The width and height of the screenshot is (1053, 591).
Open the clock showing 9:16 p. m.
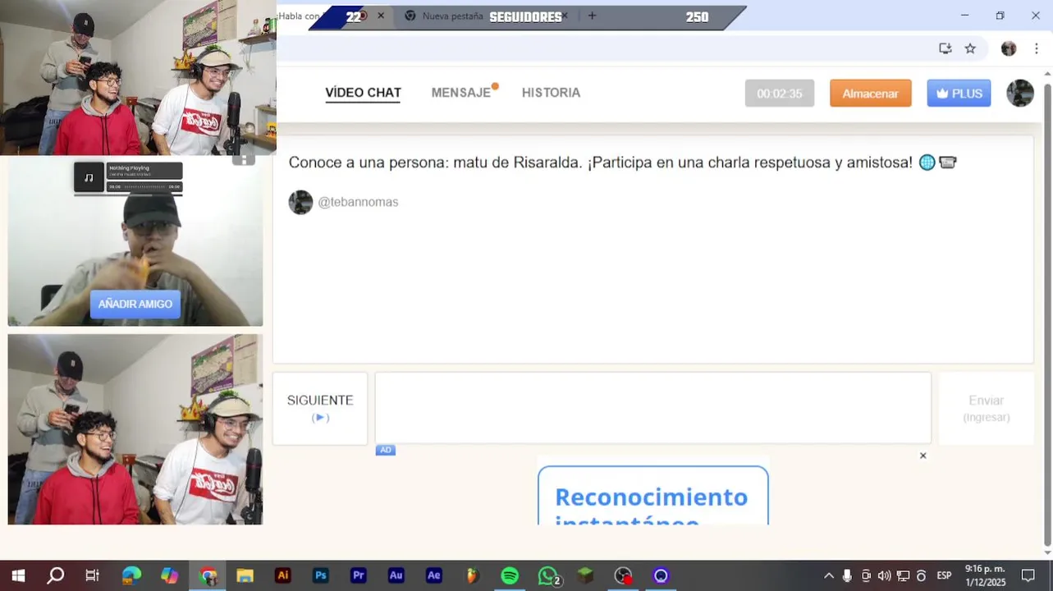click(985, 575)
